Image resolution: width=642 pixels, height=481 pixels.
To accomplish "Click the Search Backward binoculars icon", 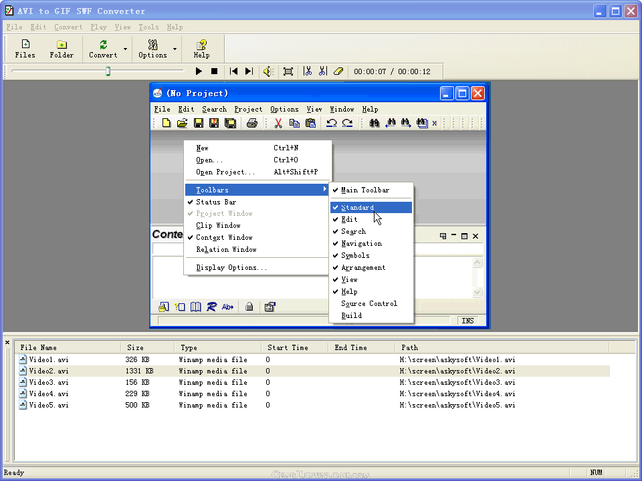I will tap(391, 123).
